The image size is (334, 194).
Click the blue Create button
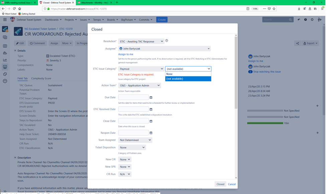click(x=162, y=20)
